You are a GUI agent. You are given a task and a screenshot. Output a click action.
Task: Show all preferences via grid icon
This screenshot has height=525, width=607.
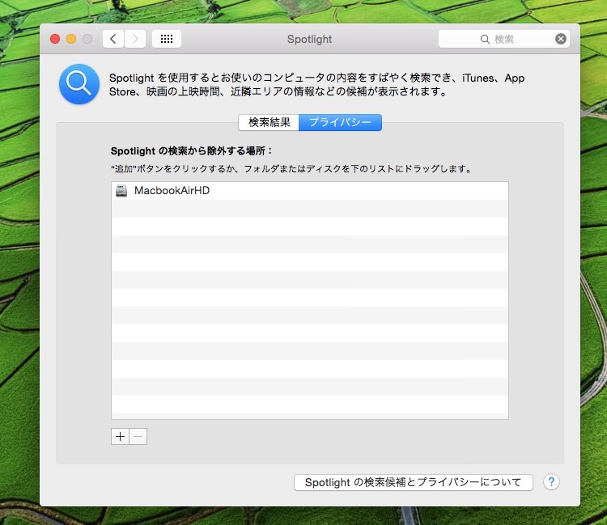click(167, 39)
